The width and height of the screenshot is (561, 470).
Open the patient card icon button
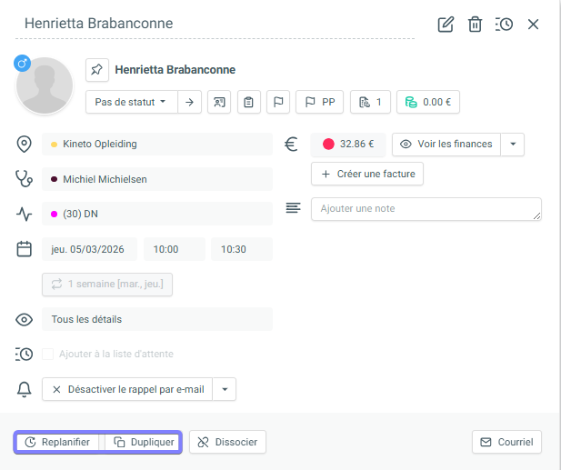[x=219, y=102]
